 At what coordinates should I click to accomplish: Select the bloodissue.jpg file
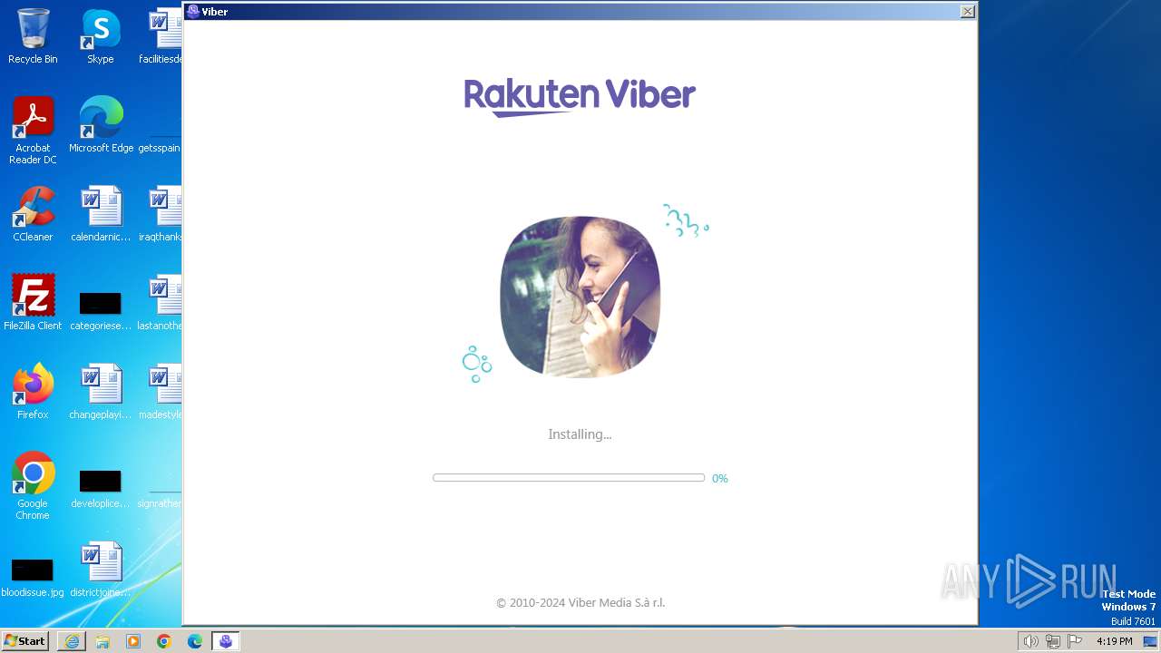(x=33, y=577)
